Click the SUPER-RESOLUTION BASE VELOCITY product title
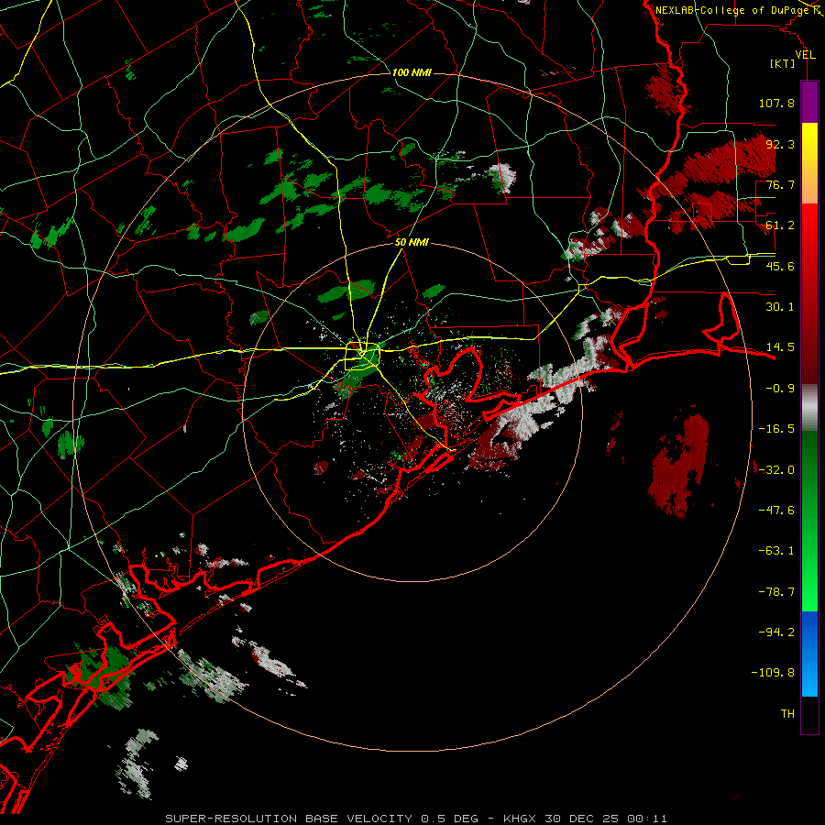The width and height of the screenshot is (825, 825). pyautogui.click(x=289, y=819)
